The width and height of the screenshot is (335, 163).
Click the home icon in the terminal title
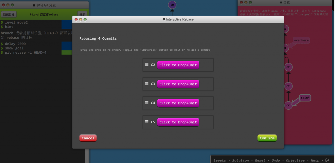34,6
